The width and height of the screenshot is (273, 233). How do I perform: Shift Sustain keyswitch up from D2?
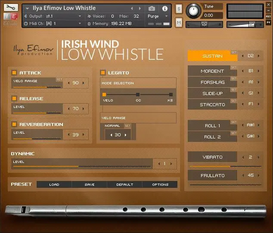(258, 56)
